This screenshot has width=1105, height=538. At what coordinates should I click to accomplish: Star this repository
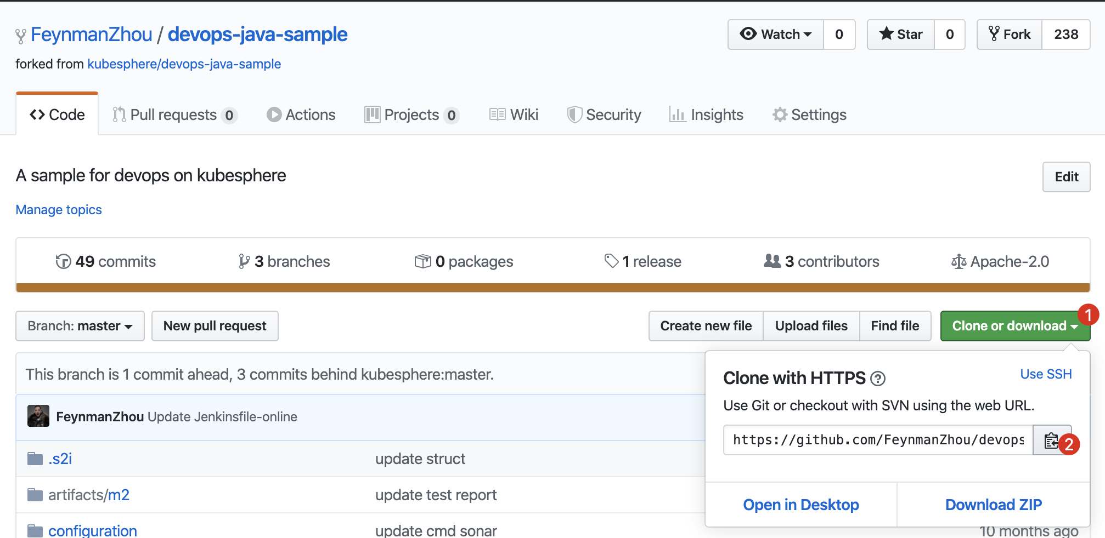pos(901,35)
